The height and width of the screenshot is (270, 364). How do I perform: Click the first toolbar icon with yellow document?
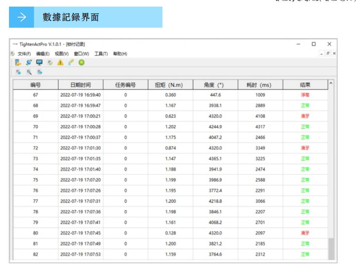click(18, 62)
